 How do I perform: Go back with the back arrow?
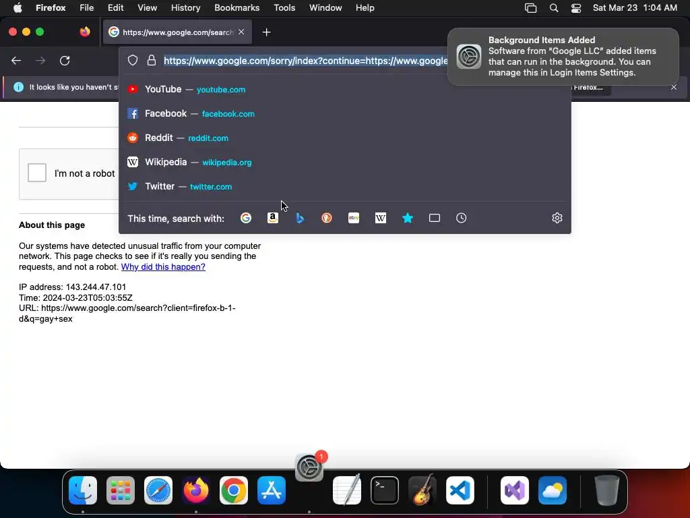(16, 60)
